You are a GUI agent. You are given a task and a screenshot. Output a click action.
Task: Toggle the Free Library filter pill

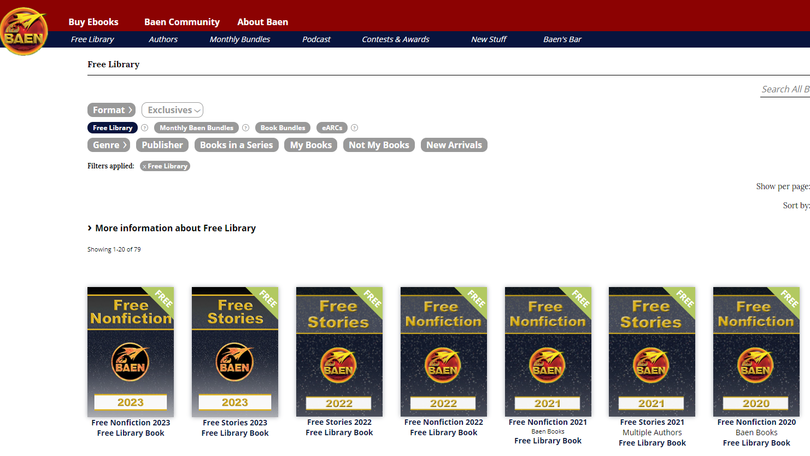113,128
